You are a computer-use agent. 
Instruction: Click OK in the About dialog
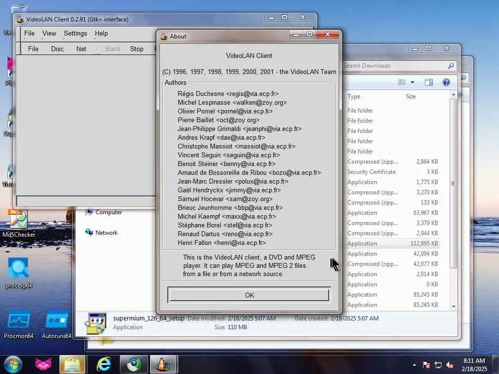point(249,295)
